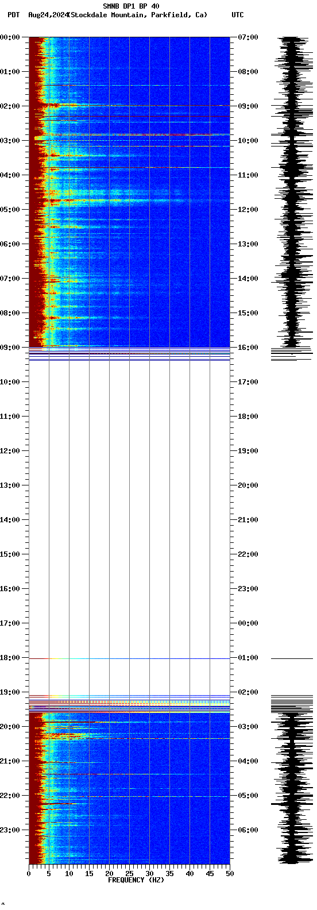Click the "23:00" label on the PDT axis
317x910 pixels.
[x=10, y=830]
